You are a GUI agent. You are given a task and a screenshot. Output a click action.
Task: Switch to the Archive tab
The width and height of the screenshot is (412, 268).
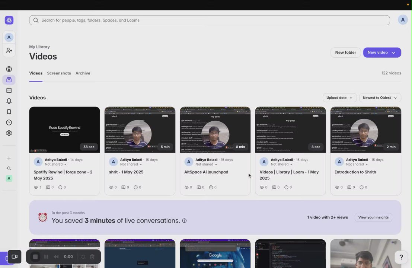(x=83, y=73)
